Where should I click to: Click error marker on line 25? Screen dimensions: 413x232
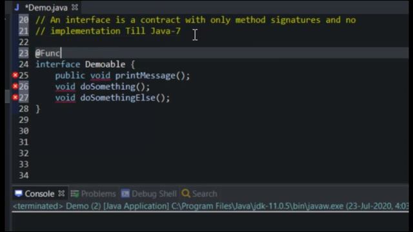coord(15,75)
